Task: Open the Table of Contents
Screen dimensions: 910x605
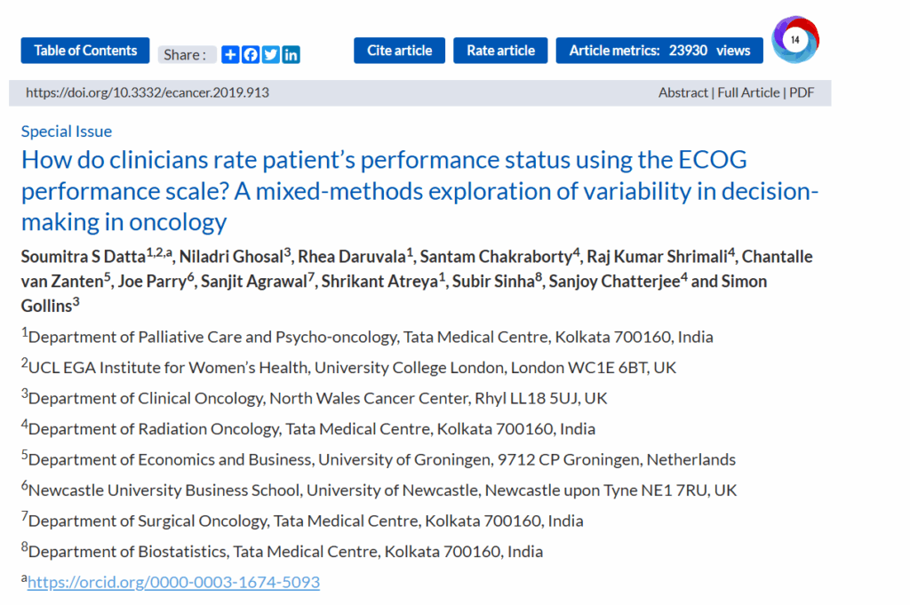Action: (x=85, y=51)
